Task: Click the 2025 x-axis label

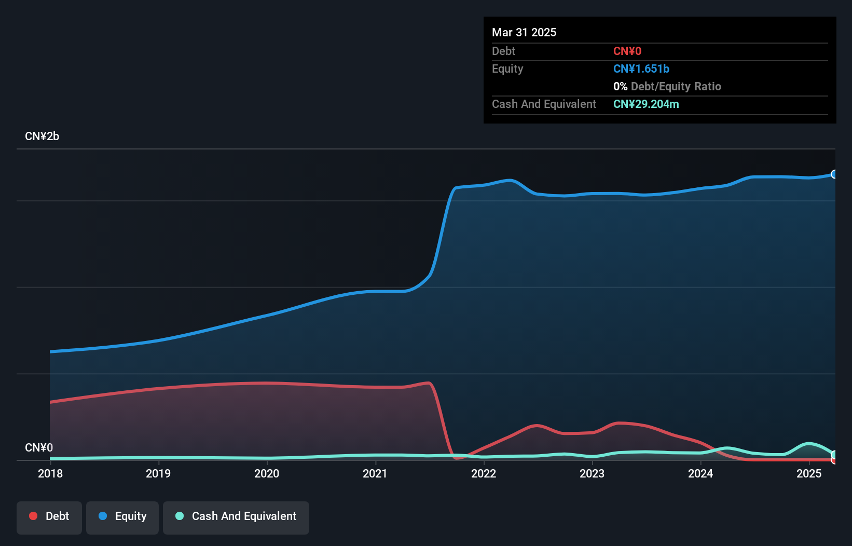Action: coord(809,473)
